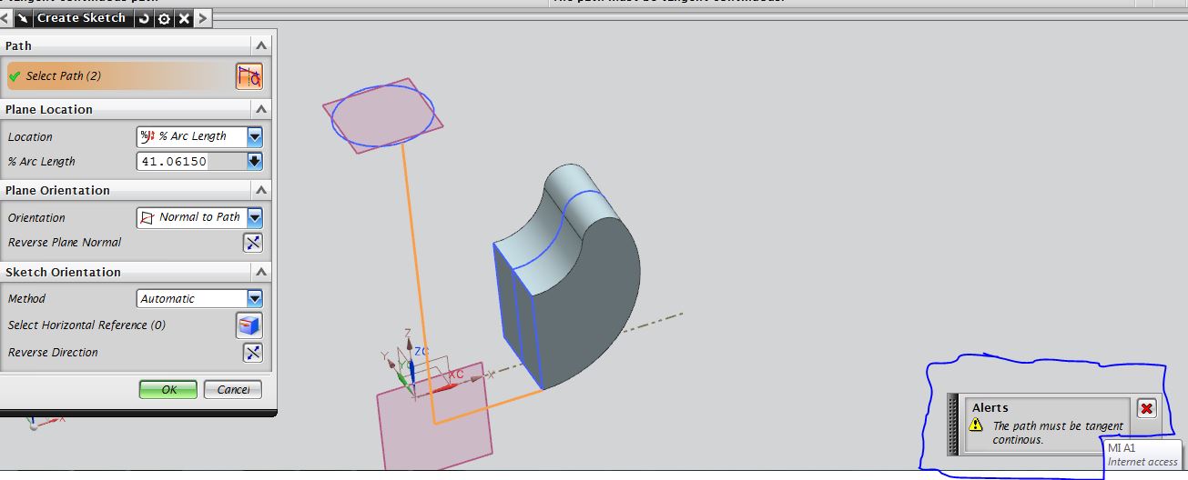Viewport: 1188px width, 480px height.
Task: Collapse the Plane Orientation section
Action: [261, 190]
